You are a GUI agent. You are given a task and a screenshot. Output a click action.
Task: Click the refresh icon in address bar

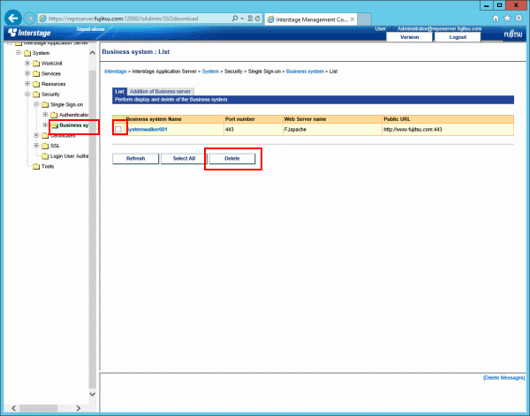pyautogui.click(x=258, y=19)
